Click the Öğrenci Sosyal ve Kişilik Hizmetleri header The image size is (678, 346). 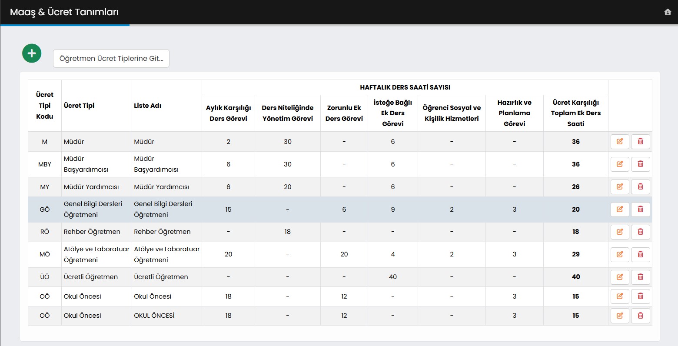point(452,113)
